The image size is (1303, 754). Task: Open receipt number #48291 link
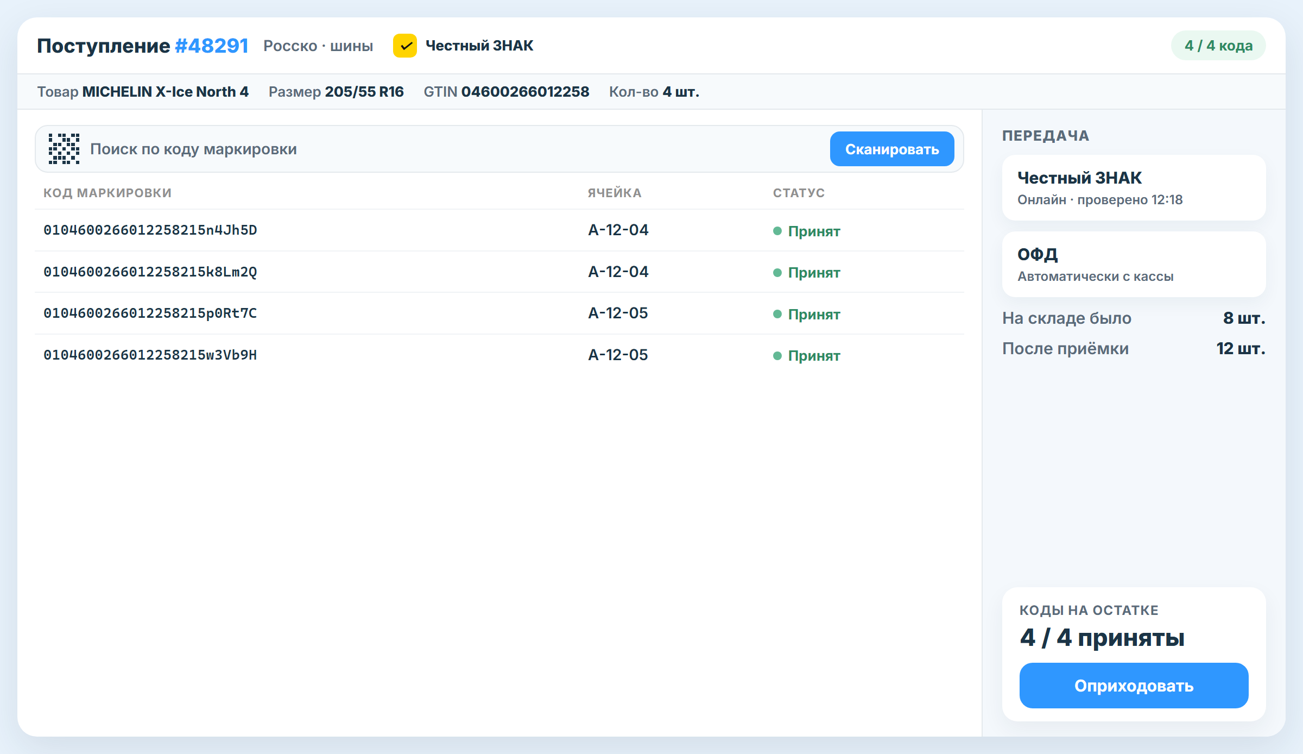pyautogui.click(x=212, y=46)
